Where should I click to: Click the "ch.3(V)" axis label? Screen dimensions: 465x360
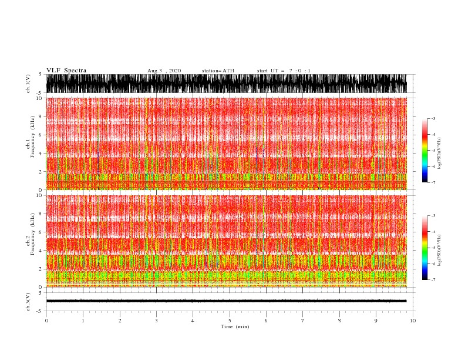tap(28, 302)
